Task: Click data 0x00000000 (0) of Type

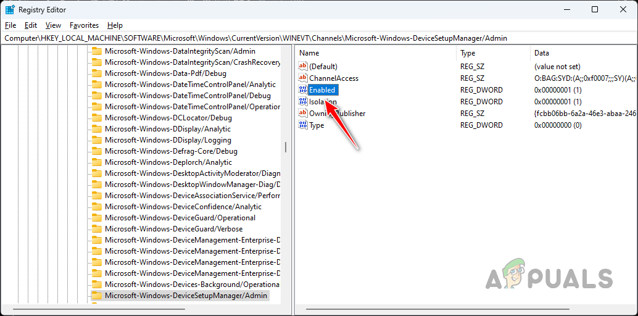Action: [558, 125]
